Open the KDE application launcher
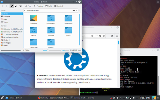This screenshot has width=160, height=100. point(2,98)
